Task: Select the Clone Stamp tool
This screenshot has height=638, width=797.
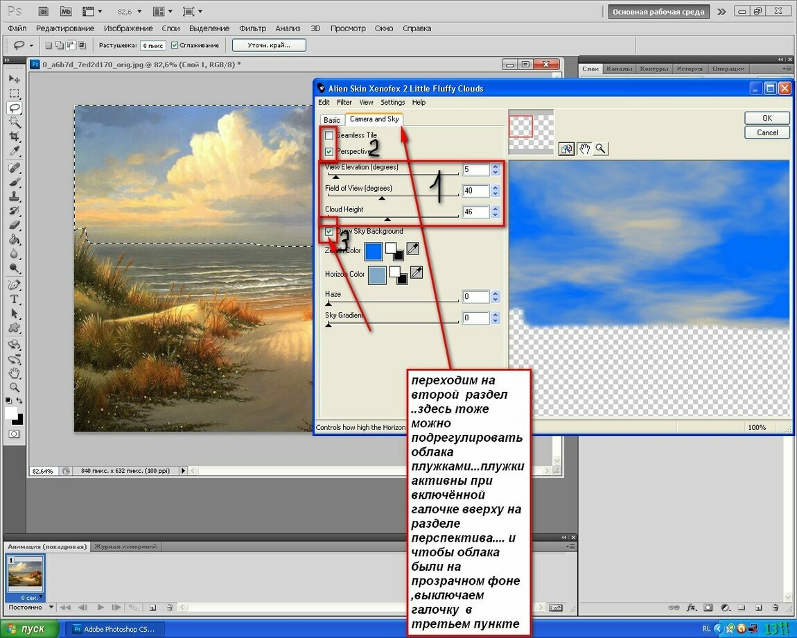Action: (x=15, y=196)
